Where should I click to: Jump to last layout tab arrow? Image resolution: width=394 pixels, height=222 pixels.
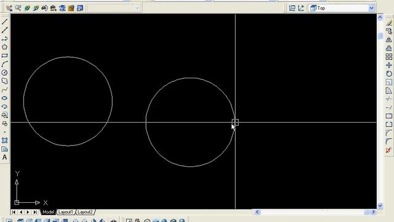click(x=35, y=212)
